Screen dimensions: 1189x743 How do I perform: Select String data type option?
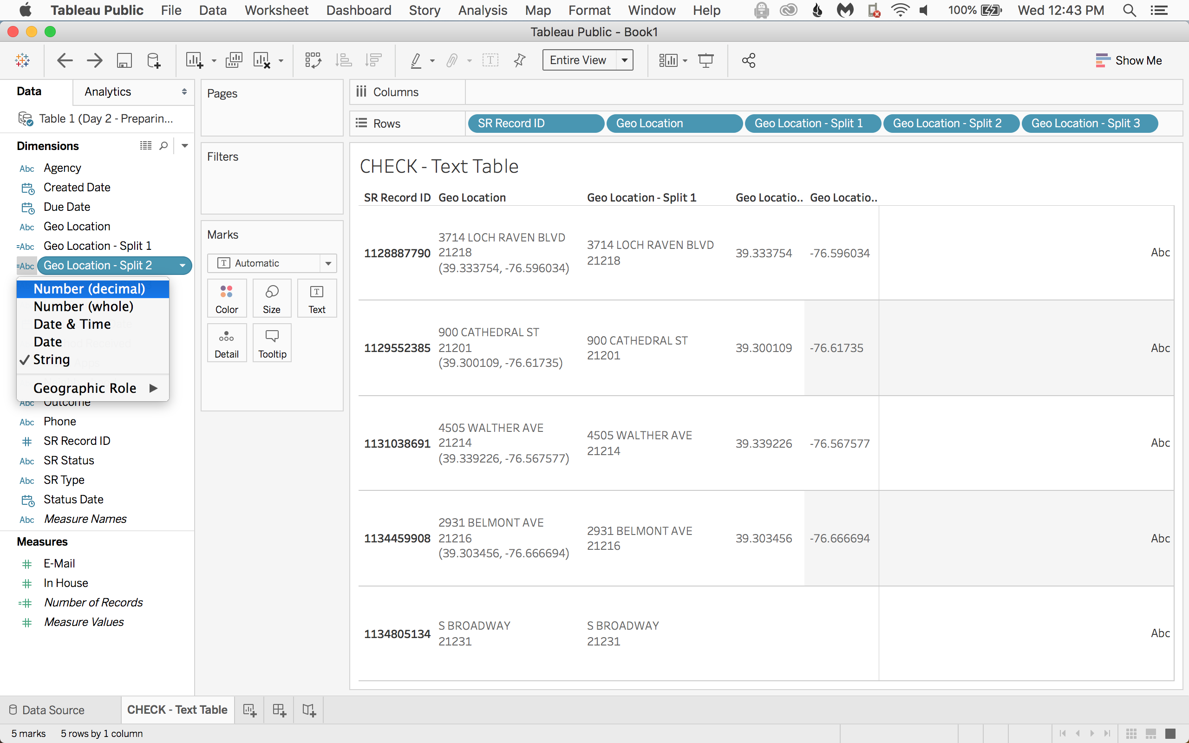pos(93,359)
